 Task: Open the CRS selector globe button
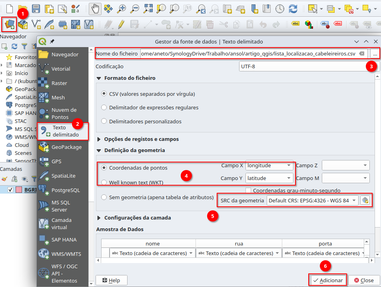tap(365, 201)
